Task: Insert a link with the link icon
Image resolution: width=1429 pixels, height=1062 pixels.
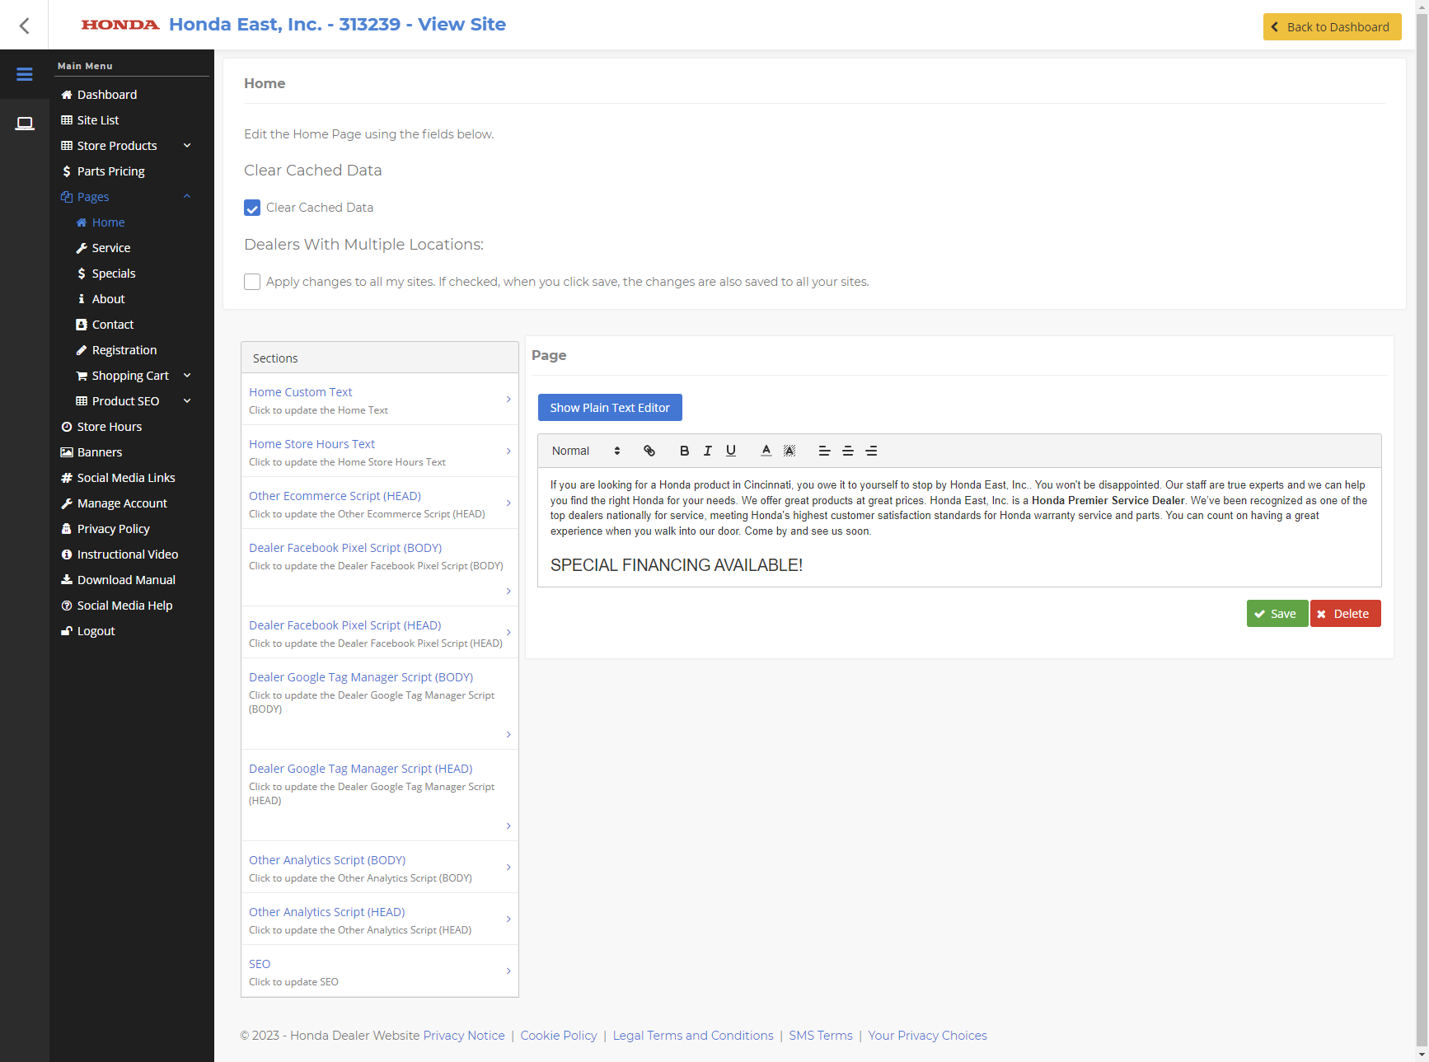Action: [649, 451]
